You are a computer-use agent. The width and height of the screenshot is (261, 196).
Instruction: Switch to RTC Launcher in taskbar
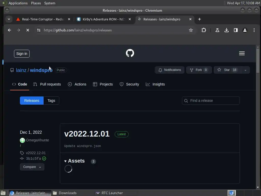click(115, 193)
